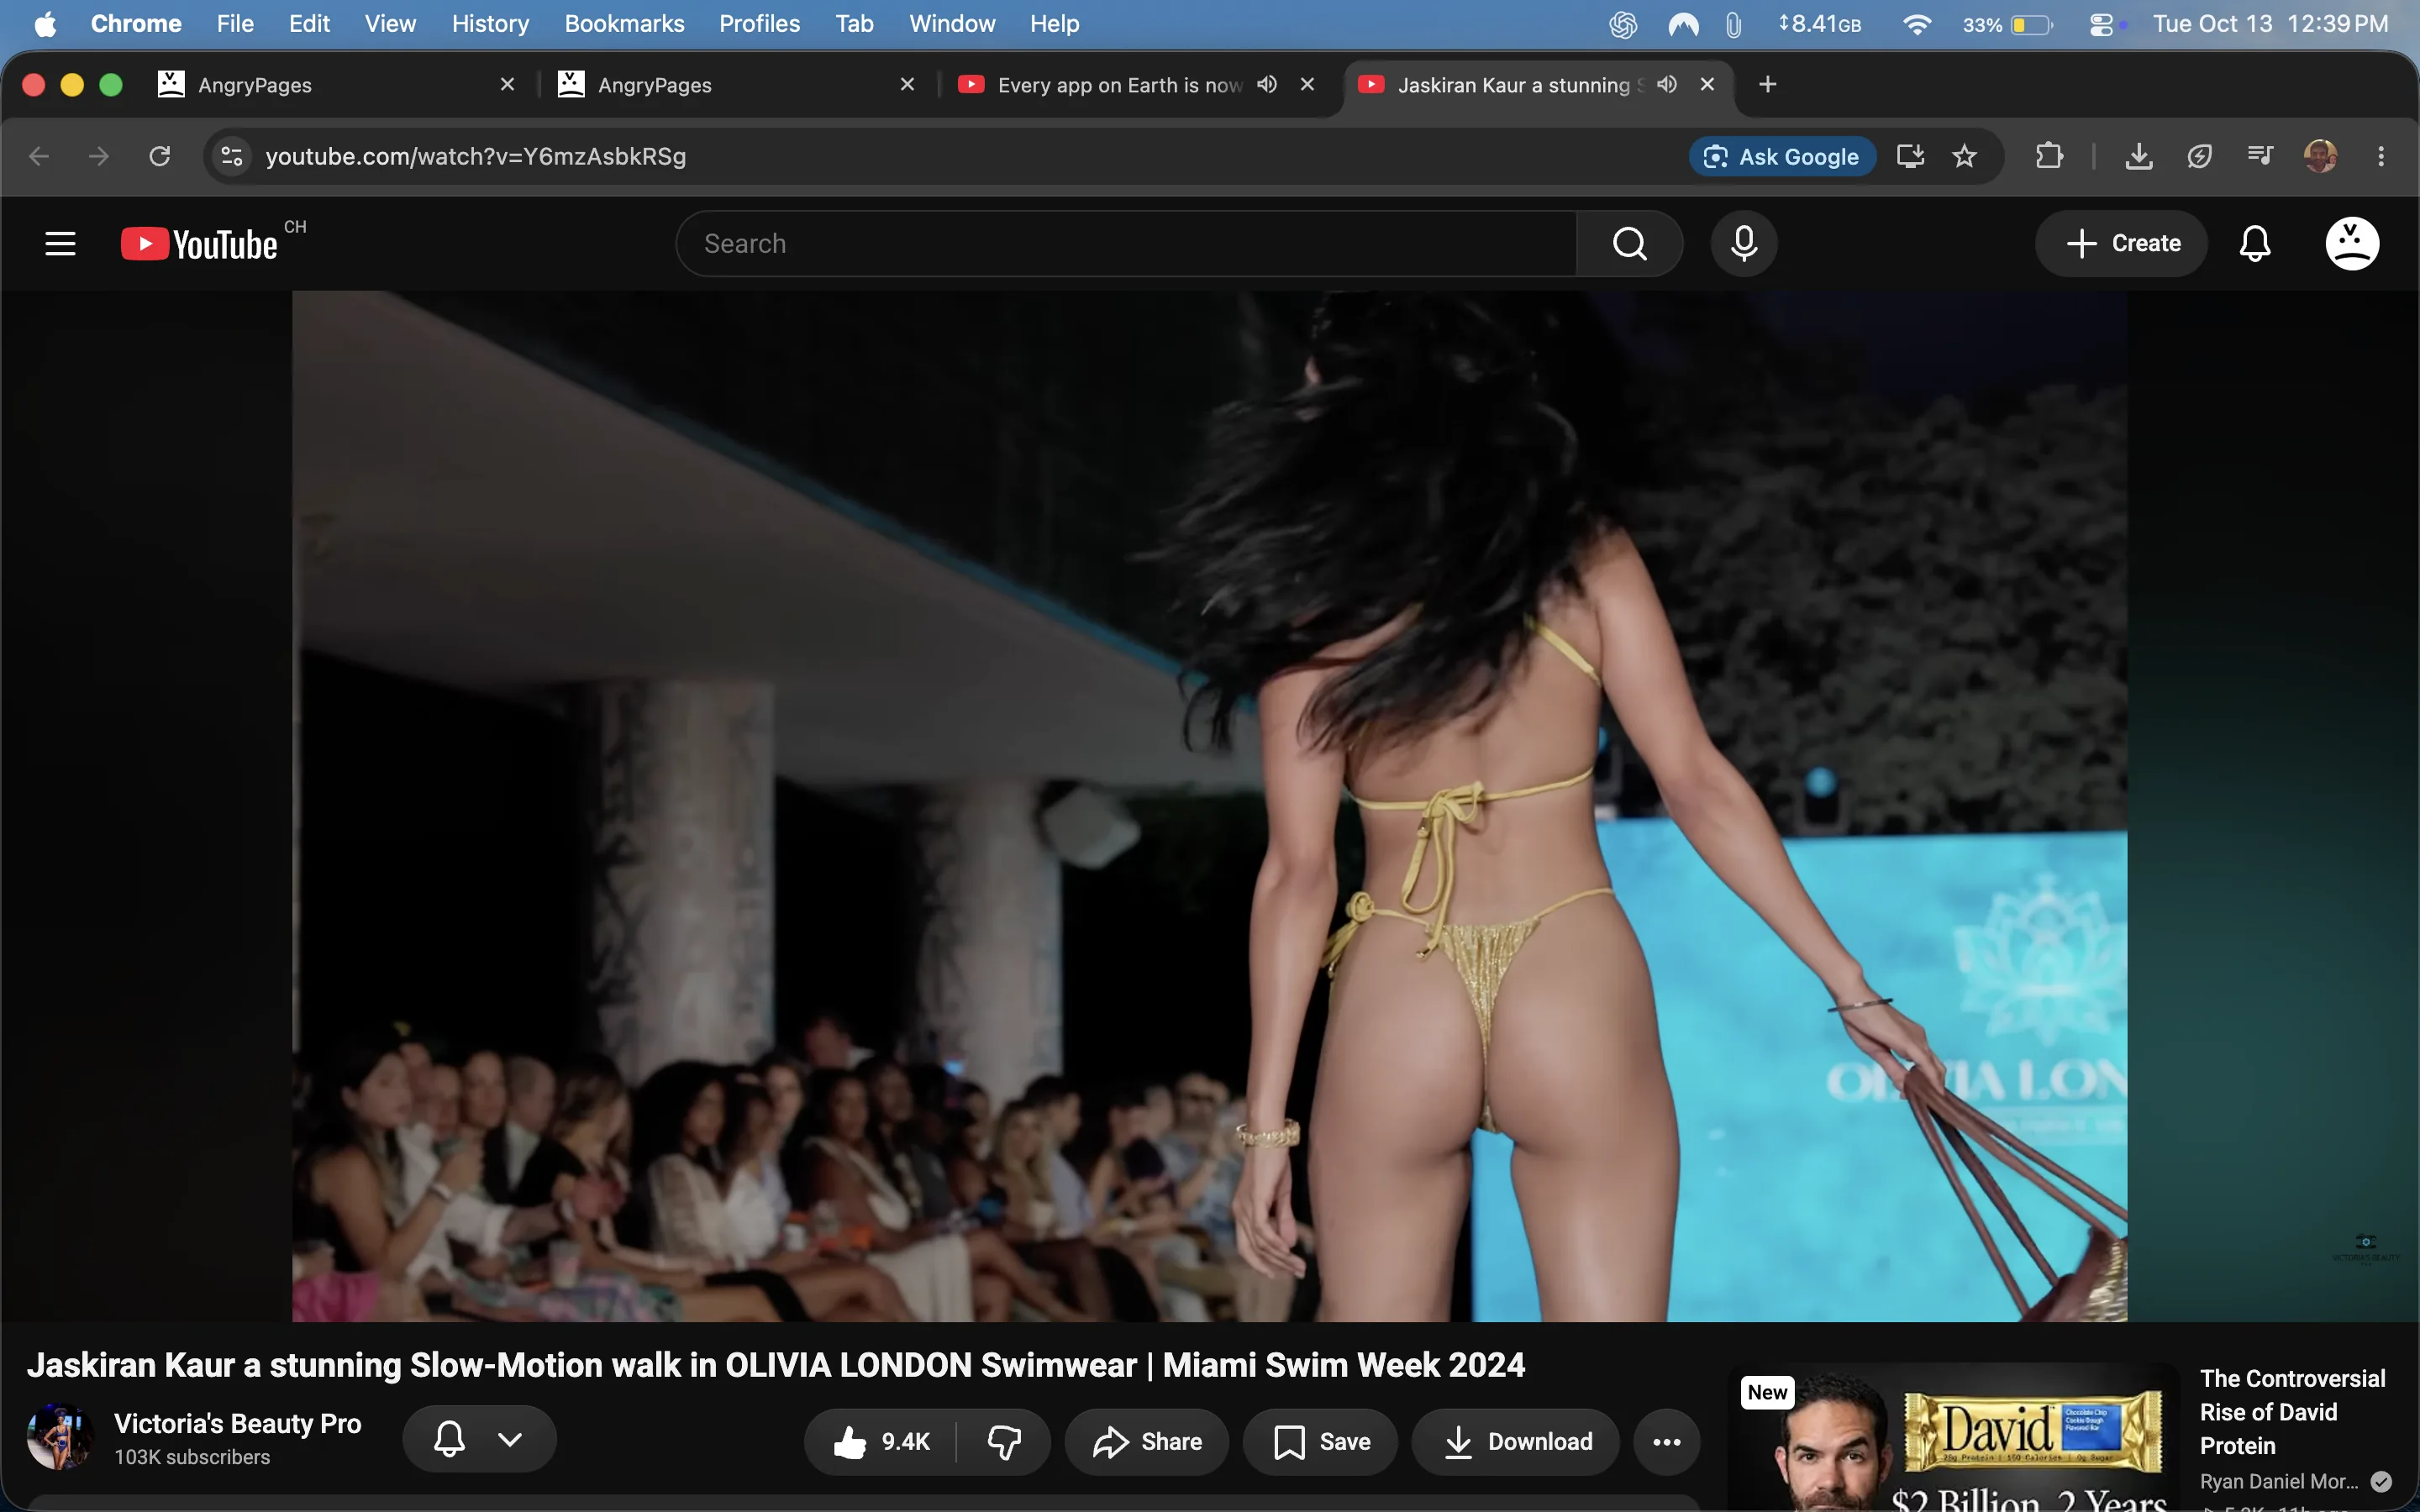Open macOS Control Center
Screen dimensions: 2420x1512
point(2101,24)
